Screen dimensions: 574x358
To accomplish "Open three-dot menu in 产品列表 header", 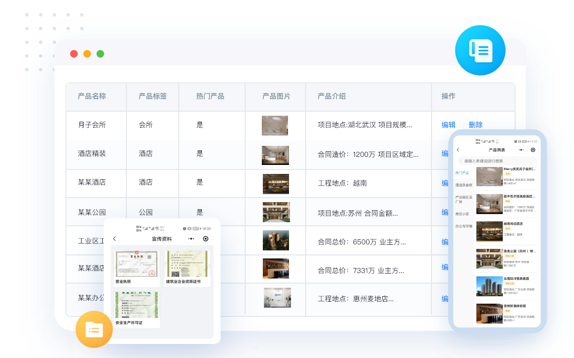I will pos(520,150).
